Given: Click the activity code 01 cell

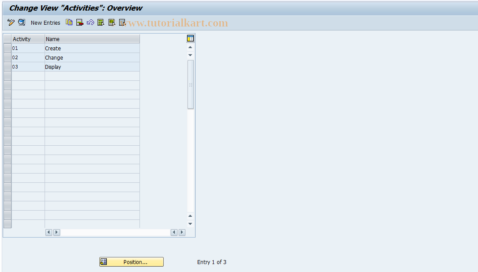Looking at the screenshot, I should [28, 48].
